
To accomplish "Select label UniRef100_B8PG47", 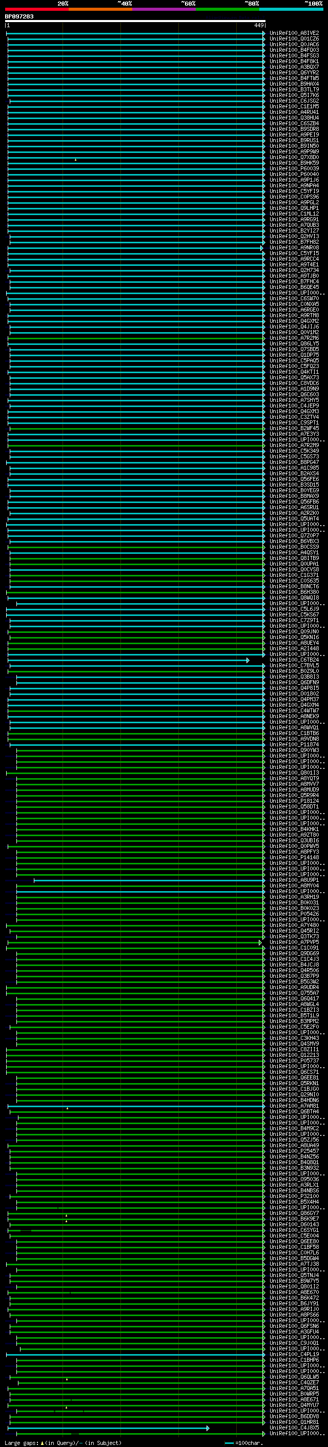I will [x=294, y=462].
